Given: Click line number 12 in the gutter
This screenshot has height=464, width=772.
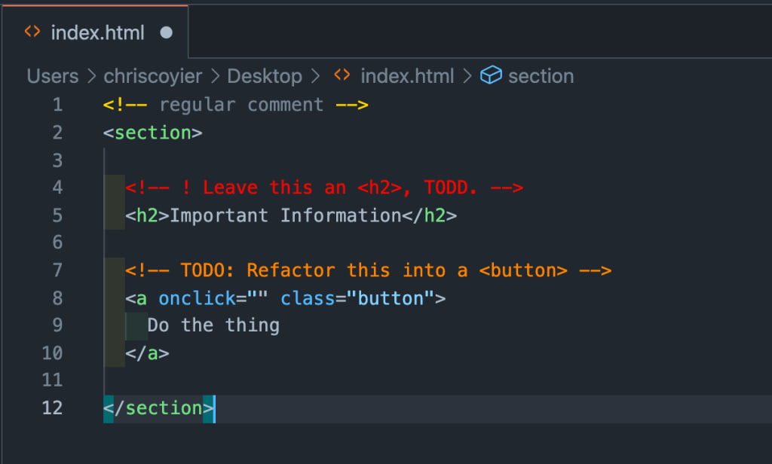Looking at the screenshot, I should click(x=53, y=408).
